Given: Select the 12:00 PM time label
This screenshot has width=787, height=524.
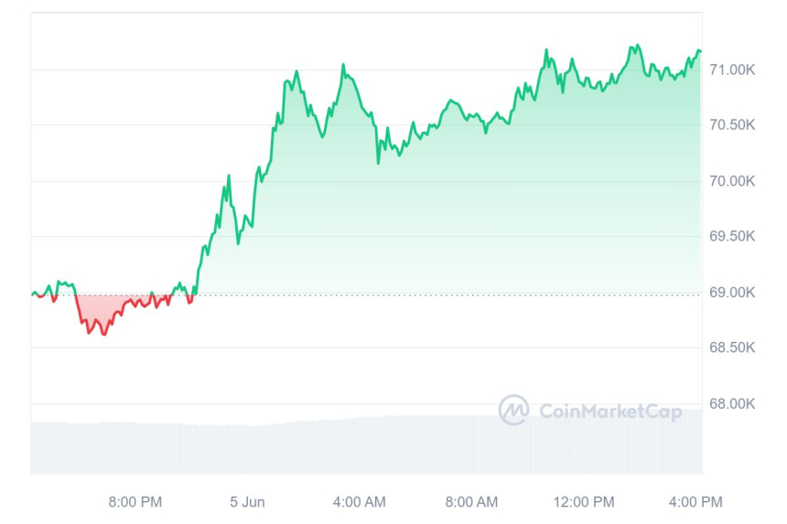Looking at the screenshot, I should pos(586,501).
